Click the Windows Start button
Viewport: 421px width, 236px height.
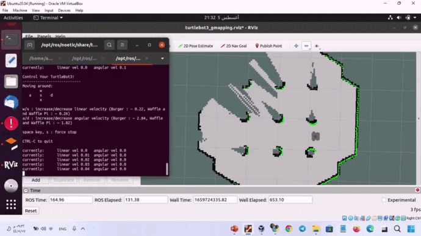click(411, 229)
